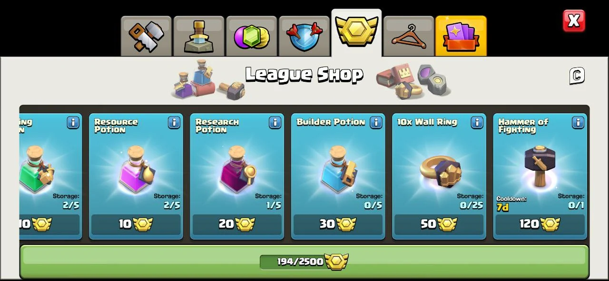Open the purple cards offers tab
This screenshot has height=281, width=609.
coord(461,37)
